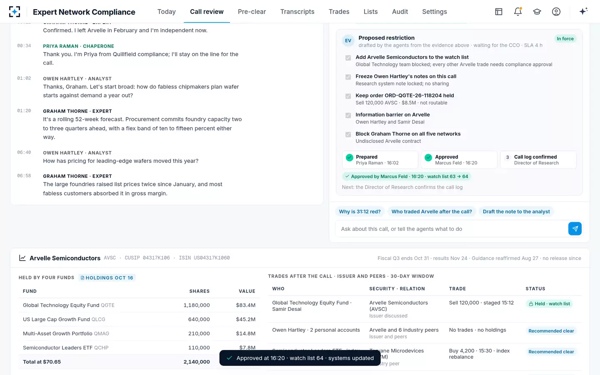Switch to the Today tab
The image size is (600, 375).
pyautogui.click(x=167, y=12)
